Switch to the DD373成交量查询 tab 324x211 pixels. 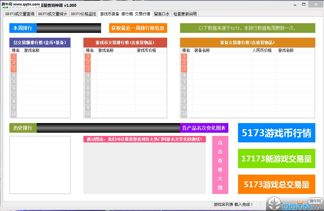pos(20,14)
